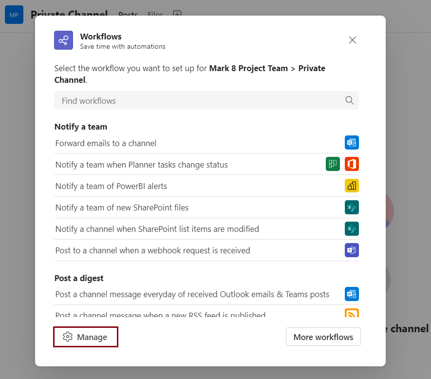Click the green Planner icon
The height and width of the screenshot is (379, 431).
tap(333, 164)
